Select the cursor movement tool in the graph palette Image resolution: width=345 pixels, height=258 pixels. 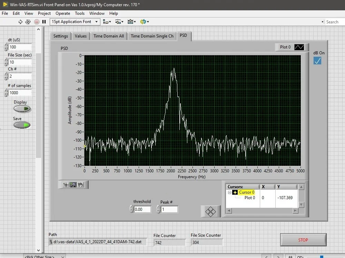pyautogui.click(x=65, y=185)
